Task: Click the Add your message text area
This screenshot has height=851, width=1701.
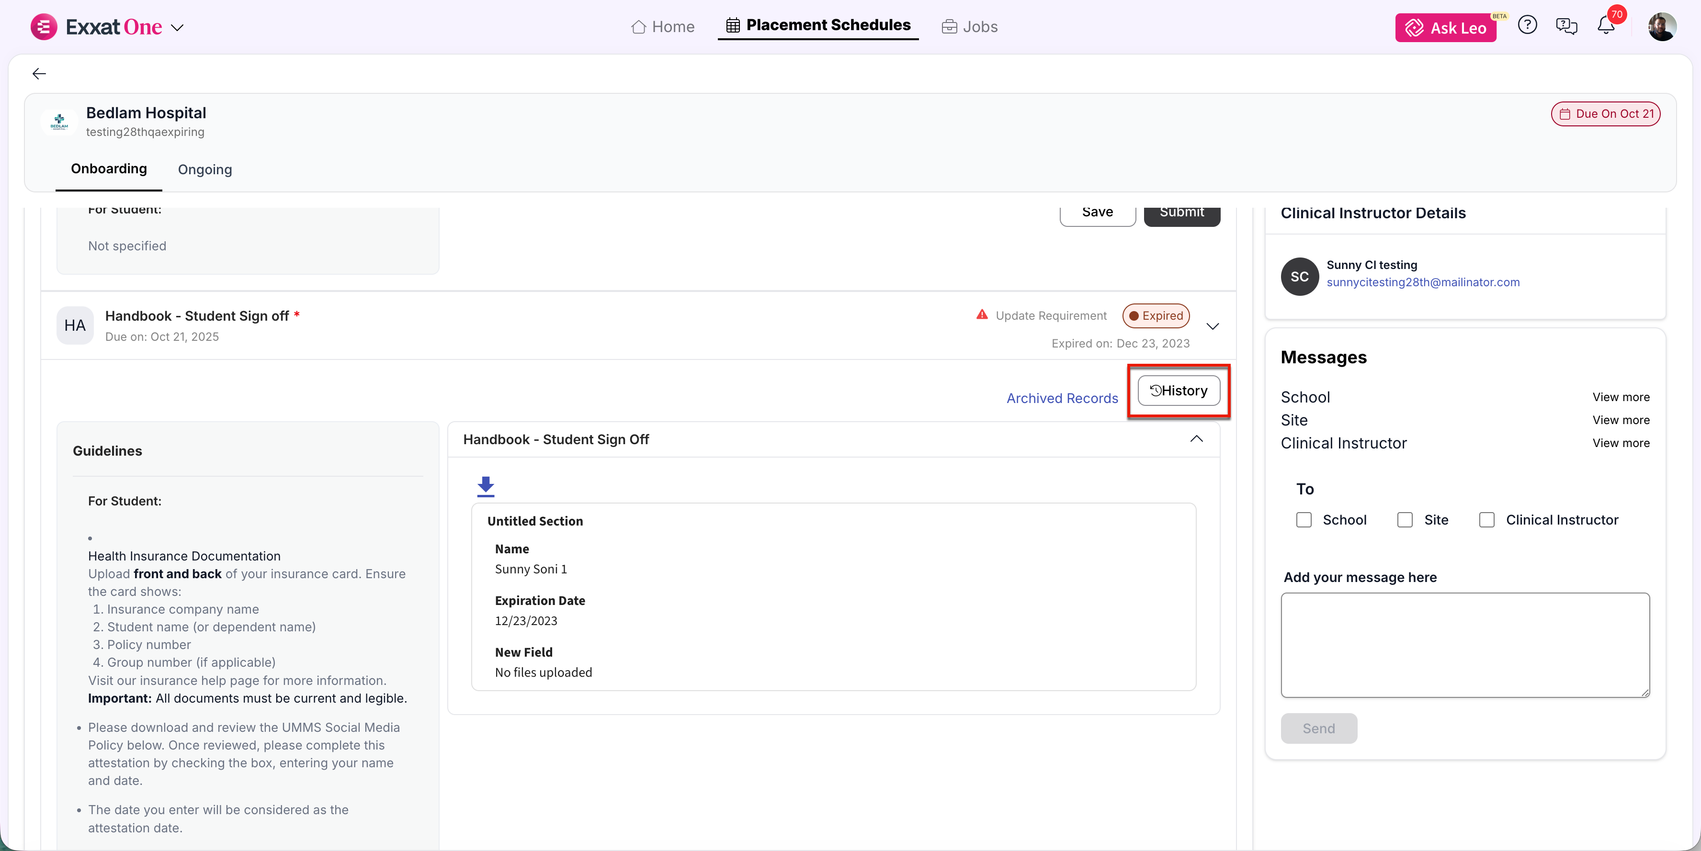Action: (1464, 644)
